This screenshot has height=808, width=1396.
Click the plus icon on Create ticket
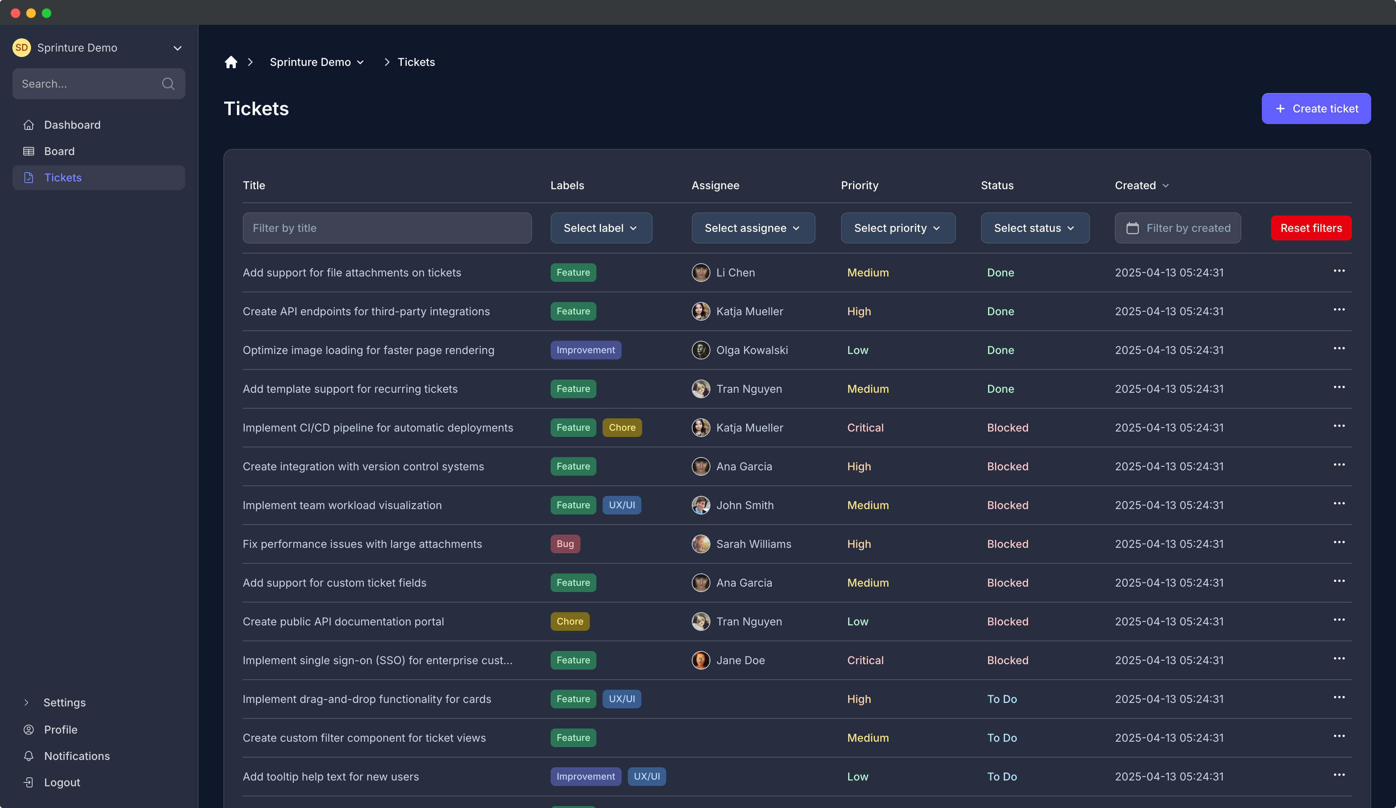[x=1280, y=109]
